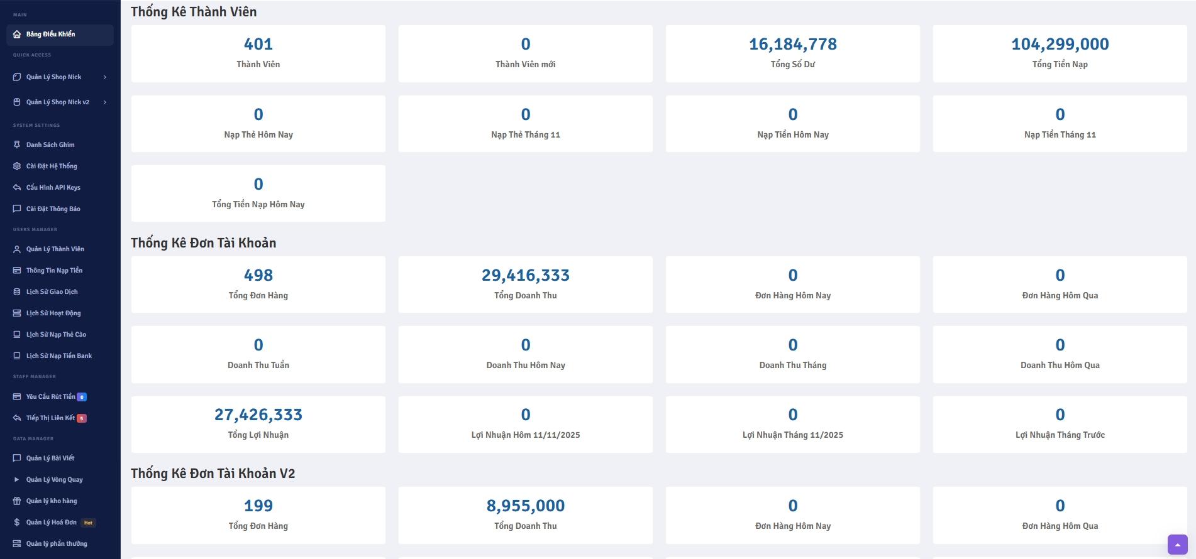Click the pin icon for Danh Sách Ghim
The height and width of the screenshot is (559, 1196).
click(17, 145)
